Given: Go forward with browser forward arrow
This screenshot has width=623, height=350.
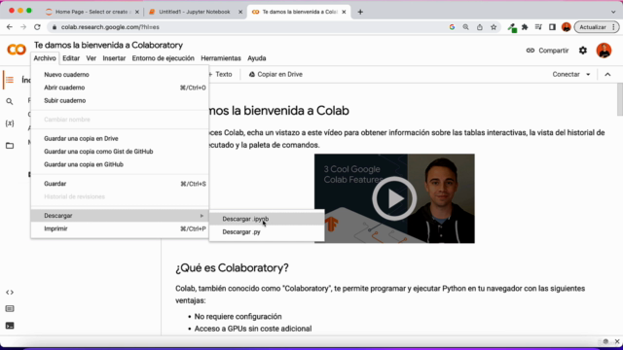Looking at the screenshot, I should (x=23, y=27).
